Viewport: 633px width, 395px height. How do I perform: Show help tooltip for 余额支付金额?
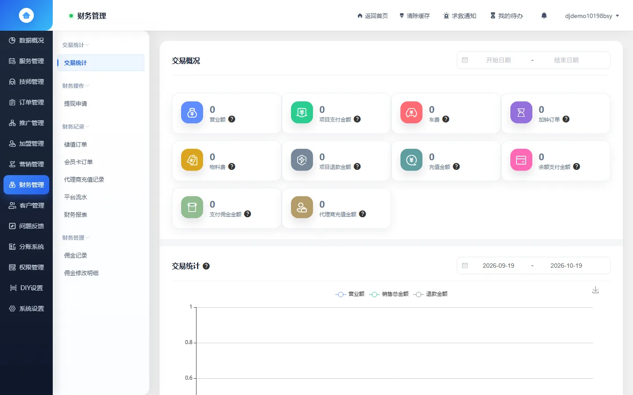tap(577, 166)
